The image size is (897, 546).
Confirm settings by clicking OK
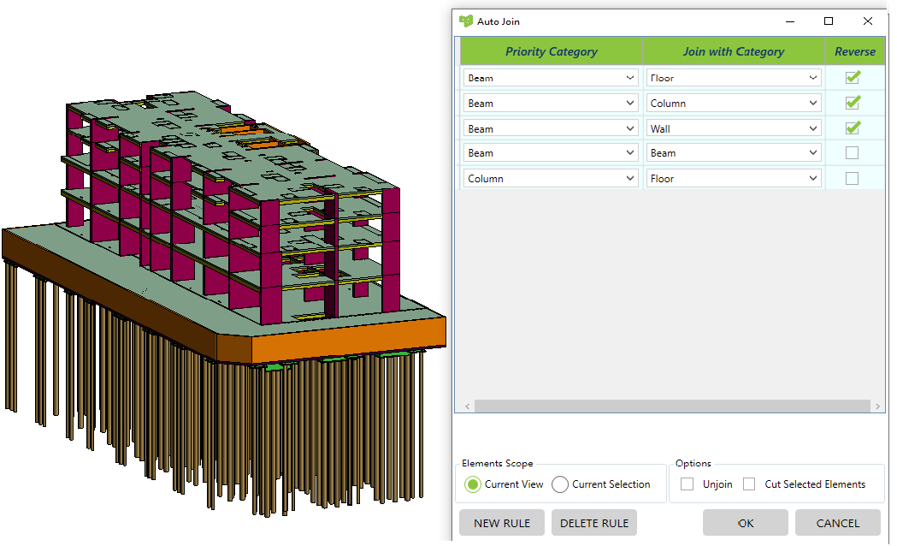745,522
